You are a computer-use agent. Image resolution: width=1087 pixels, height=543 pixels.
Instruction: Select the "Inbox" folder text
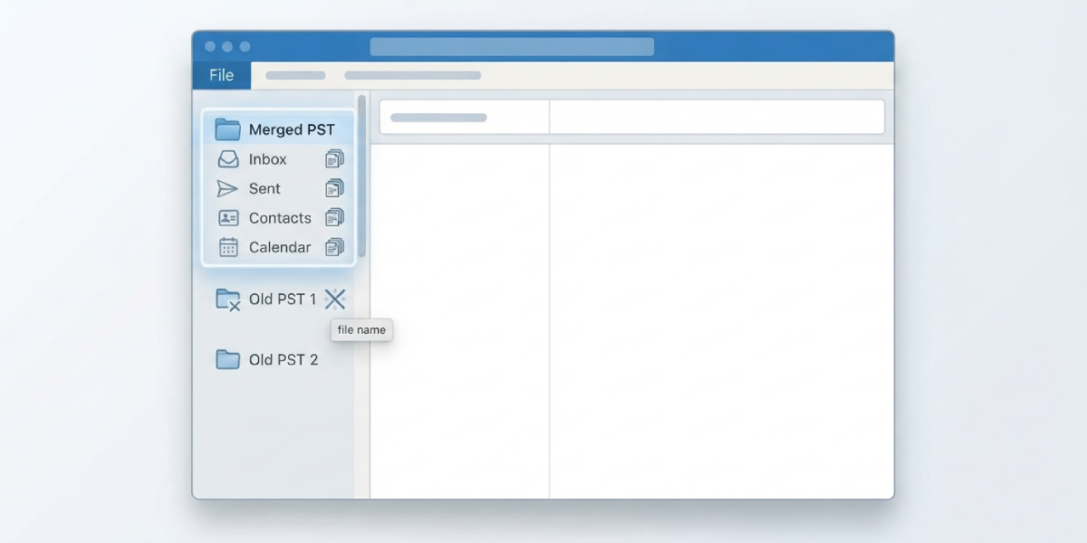tap(267, 159)
